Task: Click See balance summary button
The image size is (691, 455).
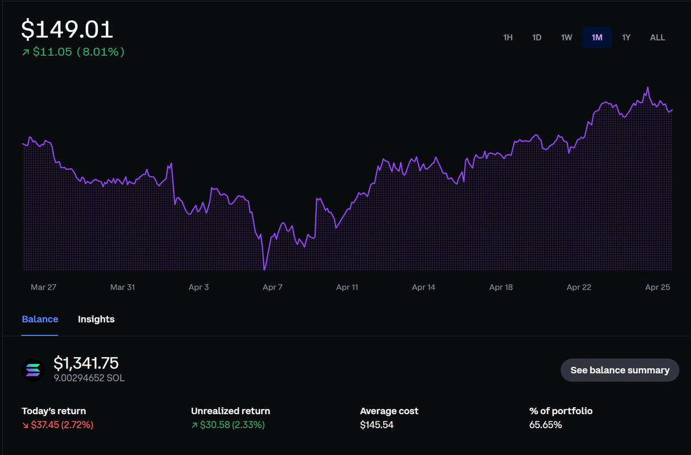Action: (620, 370)
